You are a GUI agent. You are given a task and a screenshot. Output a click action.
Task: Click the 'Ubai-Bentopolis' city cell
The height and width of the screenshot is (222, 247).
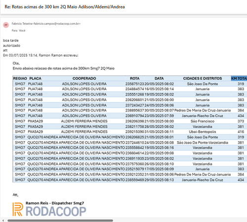[203, 132]
